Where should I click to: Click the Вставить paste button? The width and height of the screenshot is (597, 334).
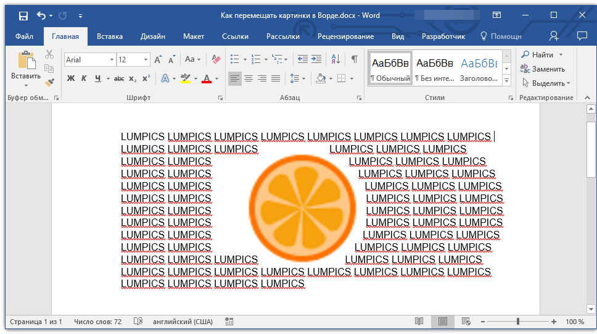pyautogui.click(x=26, y=69)
